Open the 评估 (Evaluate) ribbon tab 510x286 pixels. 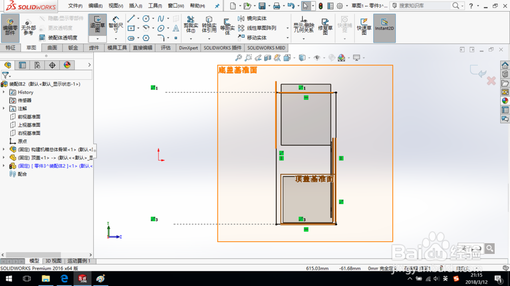[x=166, y=48]
